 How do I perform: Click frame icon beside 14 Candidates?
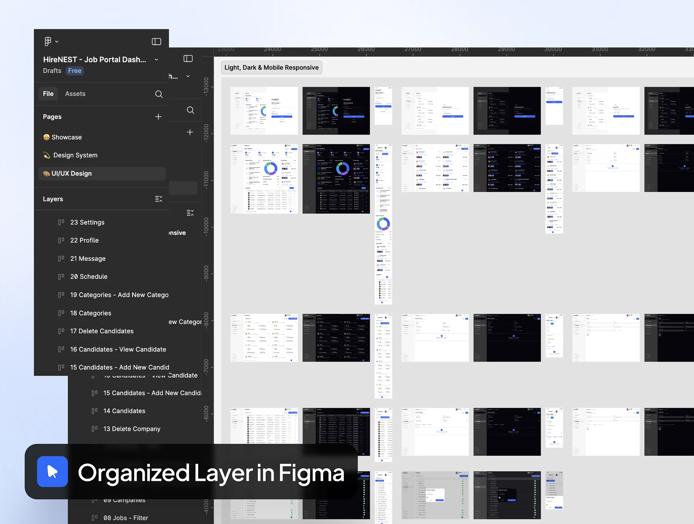(x=94, y=411)
